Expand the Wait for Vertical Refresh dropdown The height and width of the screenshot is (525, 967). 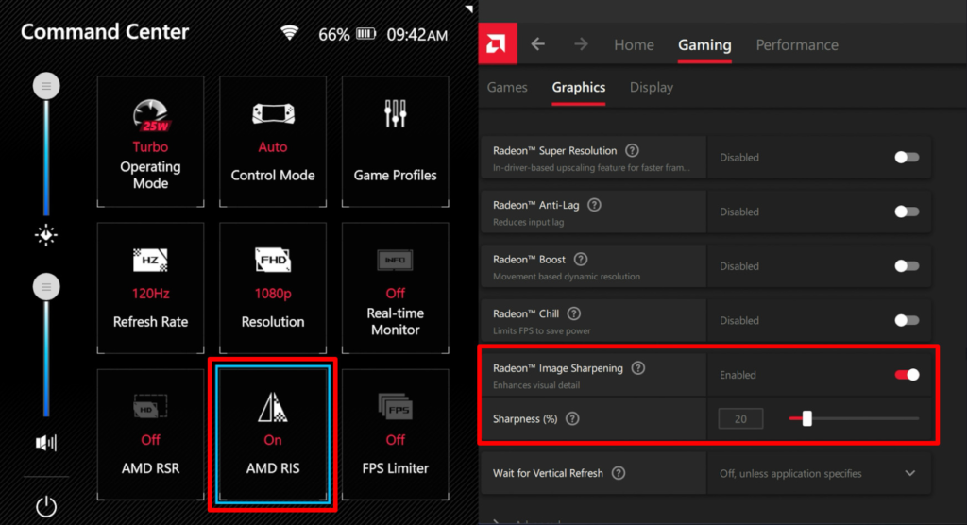[x=910, y=473]
